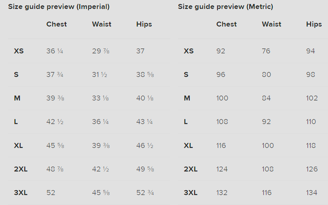This screenshot has width=328, height=205.
Task: Select the Waist column header in Metric table
Action: tap(272, 24)
